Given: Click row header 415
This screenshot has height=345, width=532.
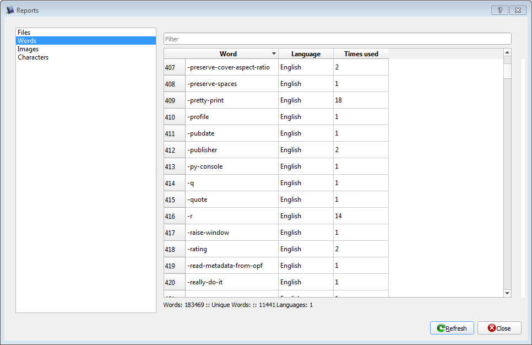Looking at the screenshot, I should click(175, 200).
